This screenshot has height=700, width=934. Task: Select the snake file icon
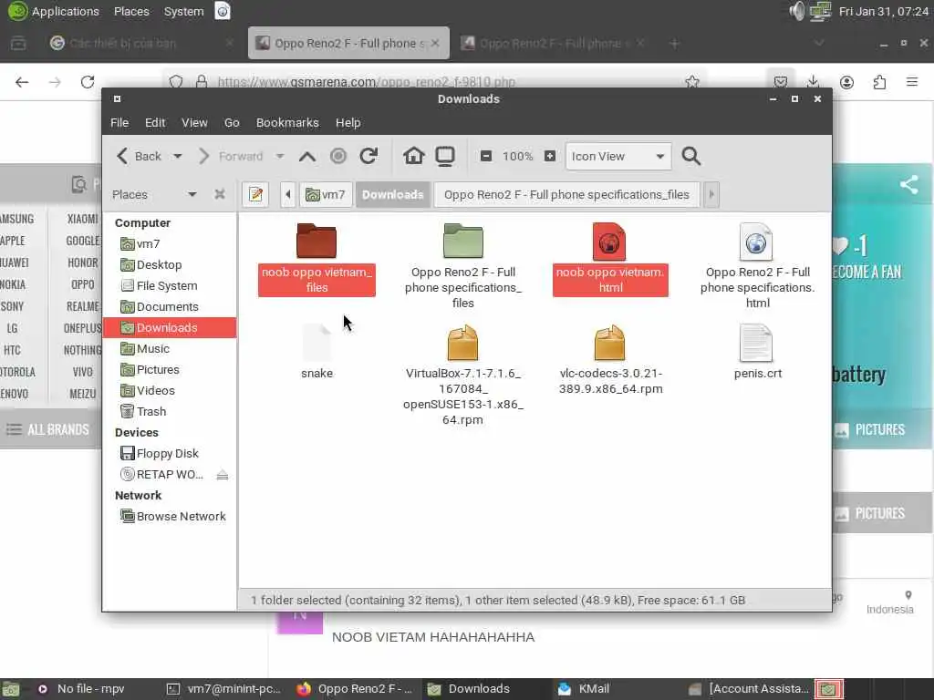317,343
